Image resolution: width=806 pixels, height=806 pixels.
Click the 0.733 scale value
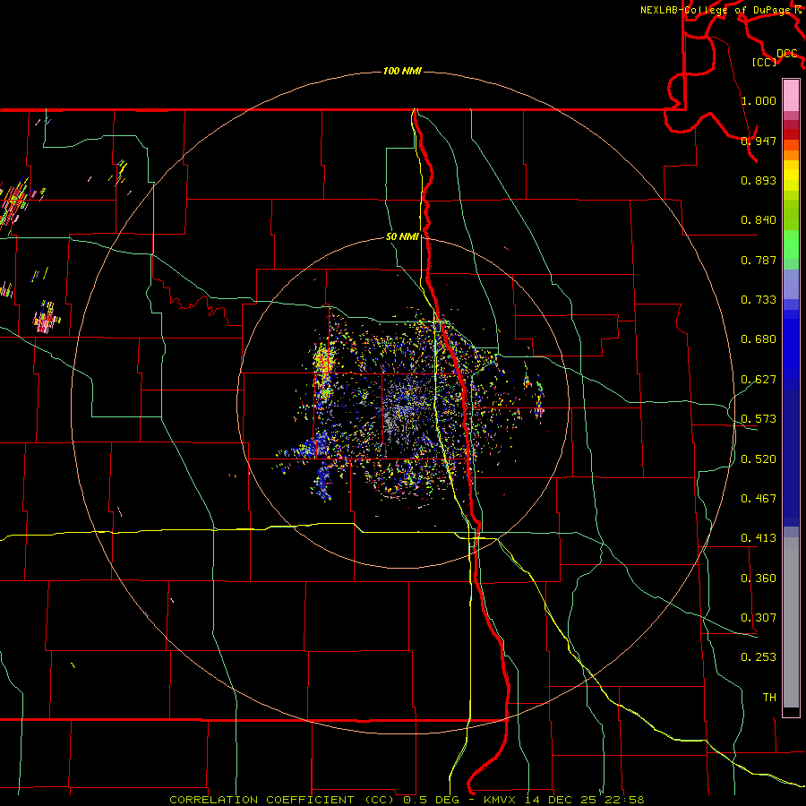tap(759, 300)
